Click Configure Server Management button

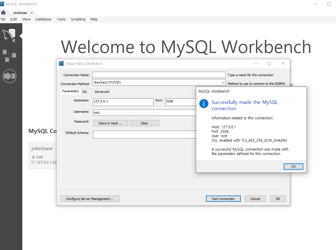90,199
